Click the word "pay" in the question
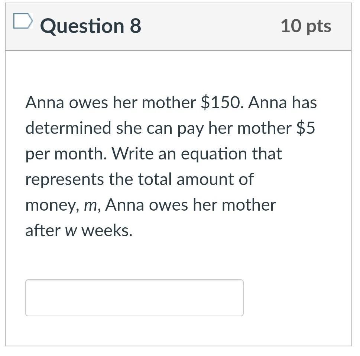 190,129
